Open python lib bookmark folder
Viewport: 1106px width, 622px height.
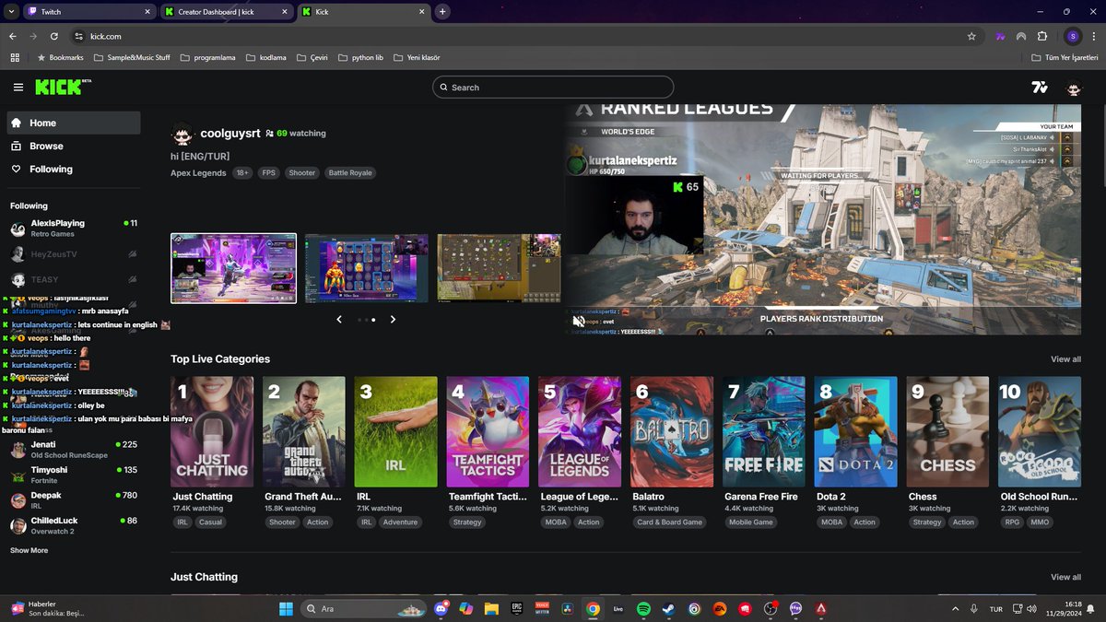click(360, 57)
